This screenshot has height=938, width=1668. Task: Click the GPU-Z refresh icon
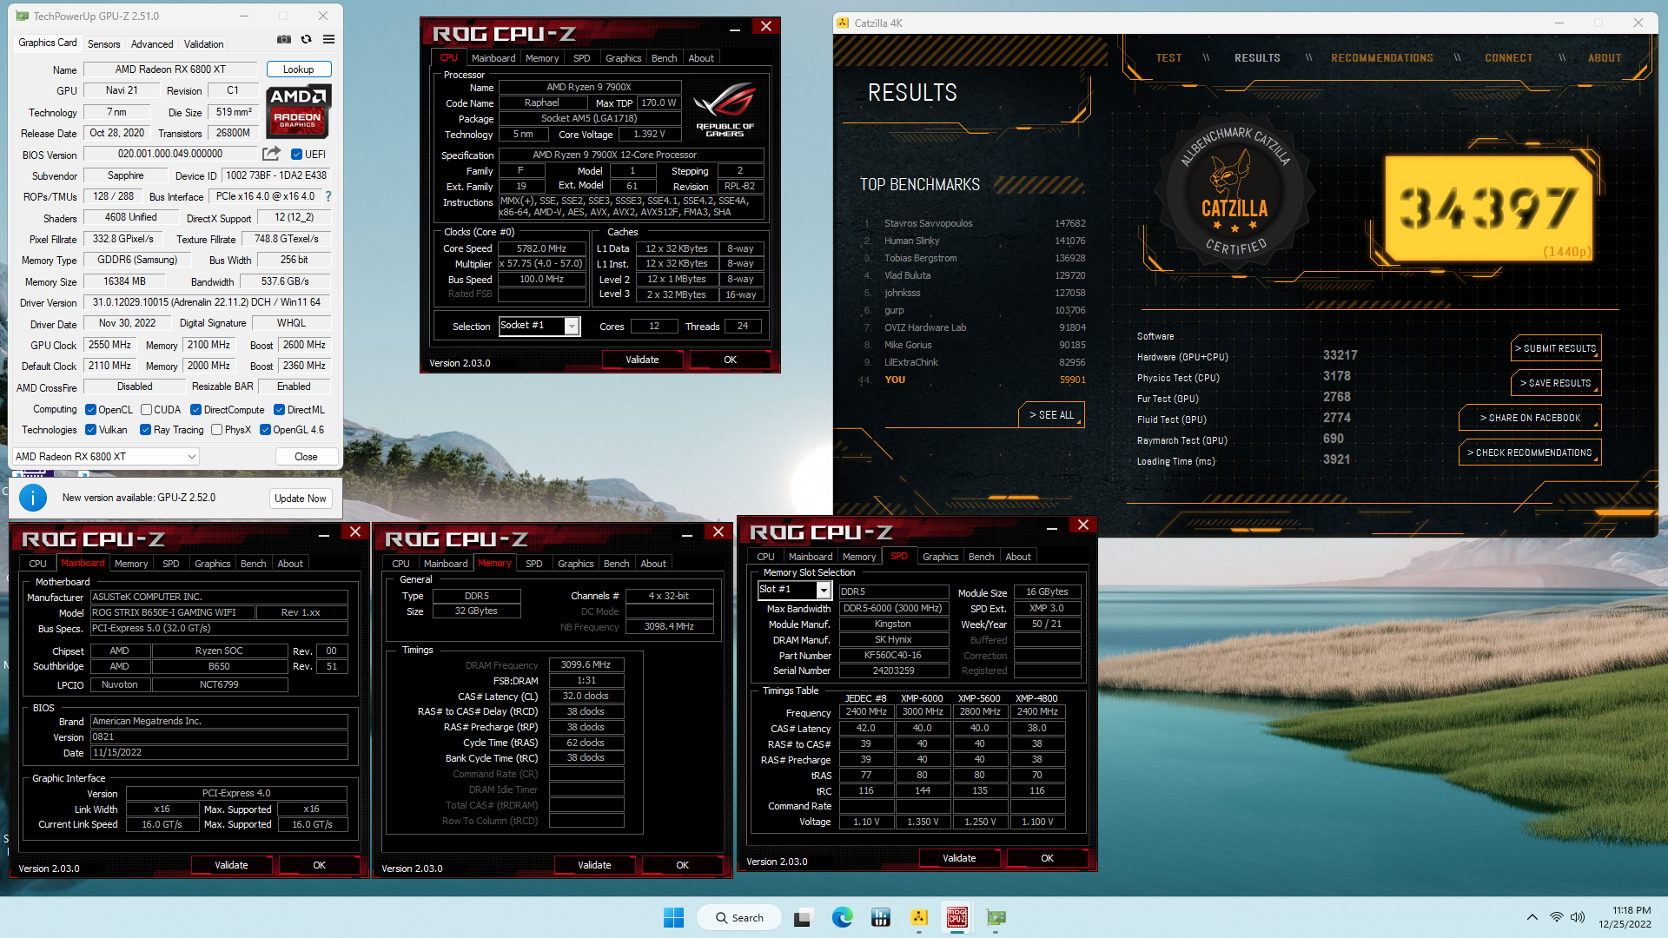[x=306, y=39]
